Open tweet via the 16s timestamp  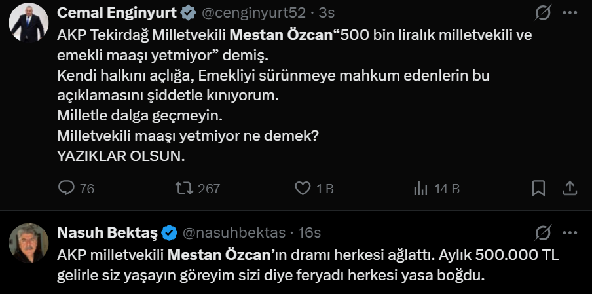[x=308, y=232]
